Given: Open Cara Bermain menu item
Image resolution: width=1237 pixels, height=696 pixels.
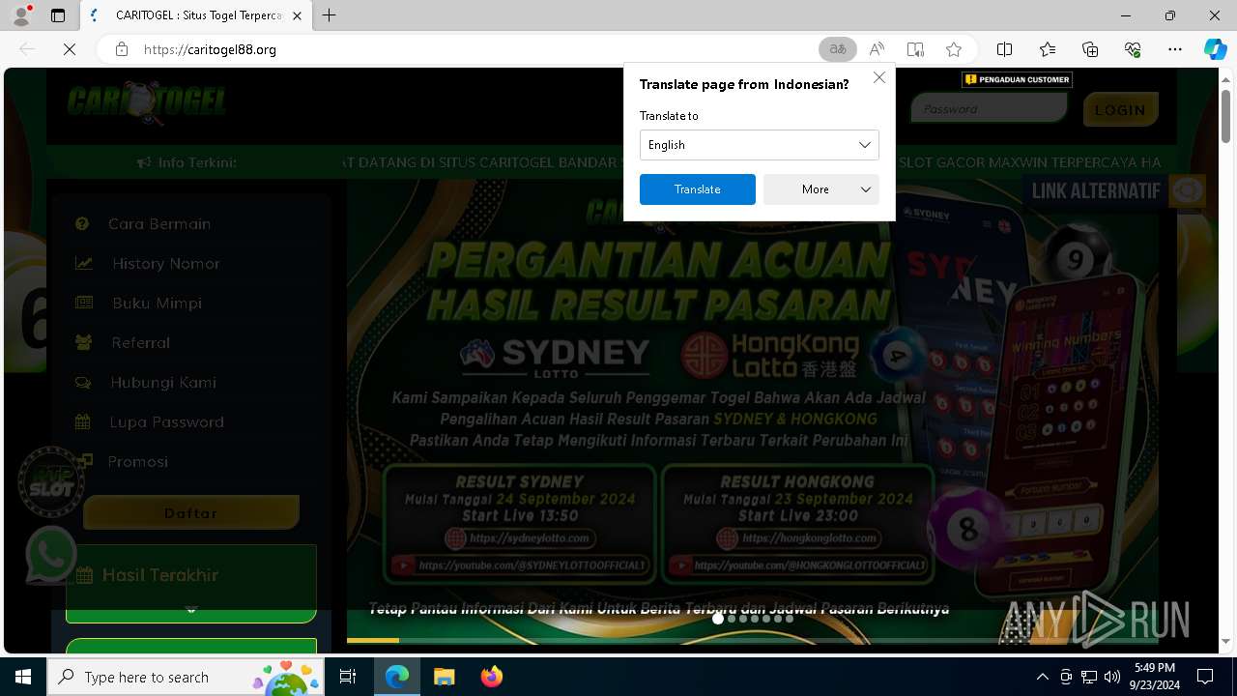Looking at the screenshot, I should tap(159, 223).
